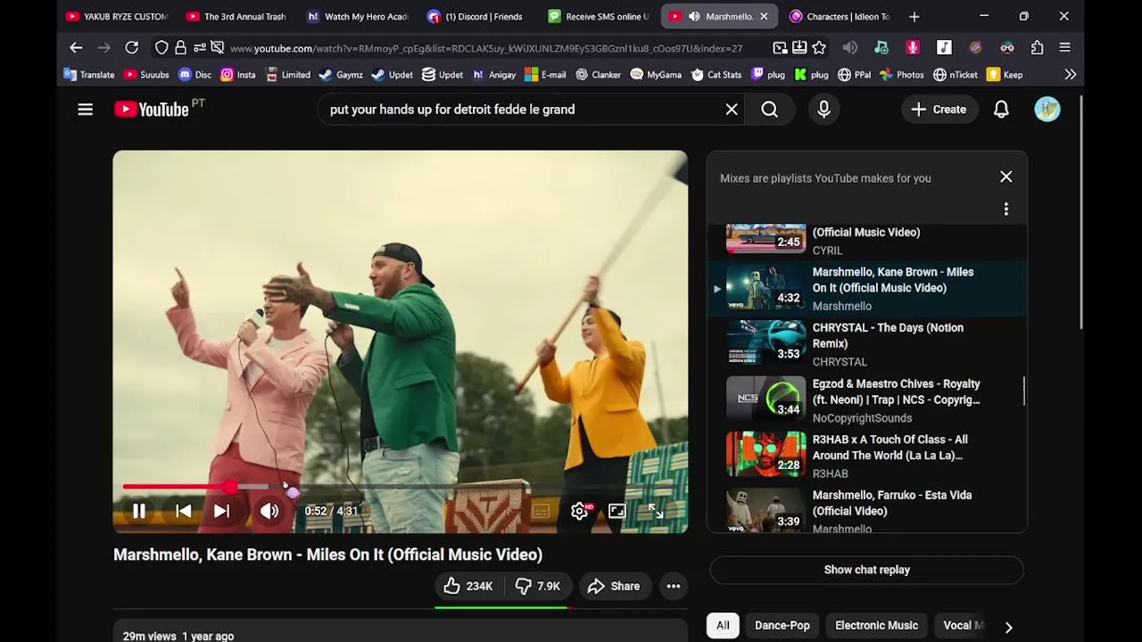Dislike the video with thumbs down
The height and width of the screenshot is (642, 1142).
tap(537, 586)
